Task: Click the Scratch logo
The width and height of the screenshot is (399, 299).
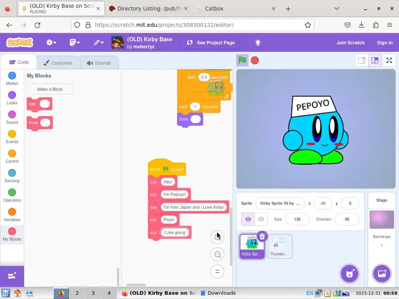Action: (x=20, y=42)
